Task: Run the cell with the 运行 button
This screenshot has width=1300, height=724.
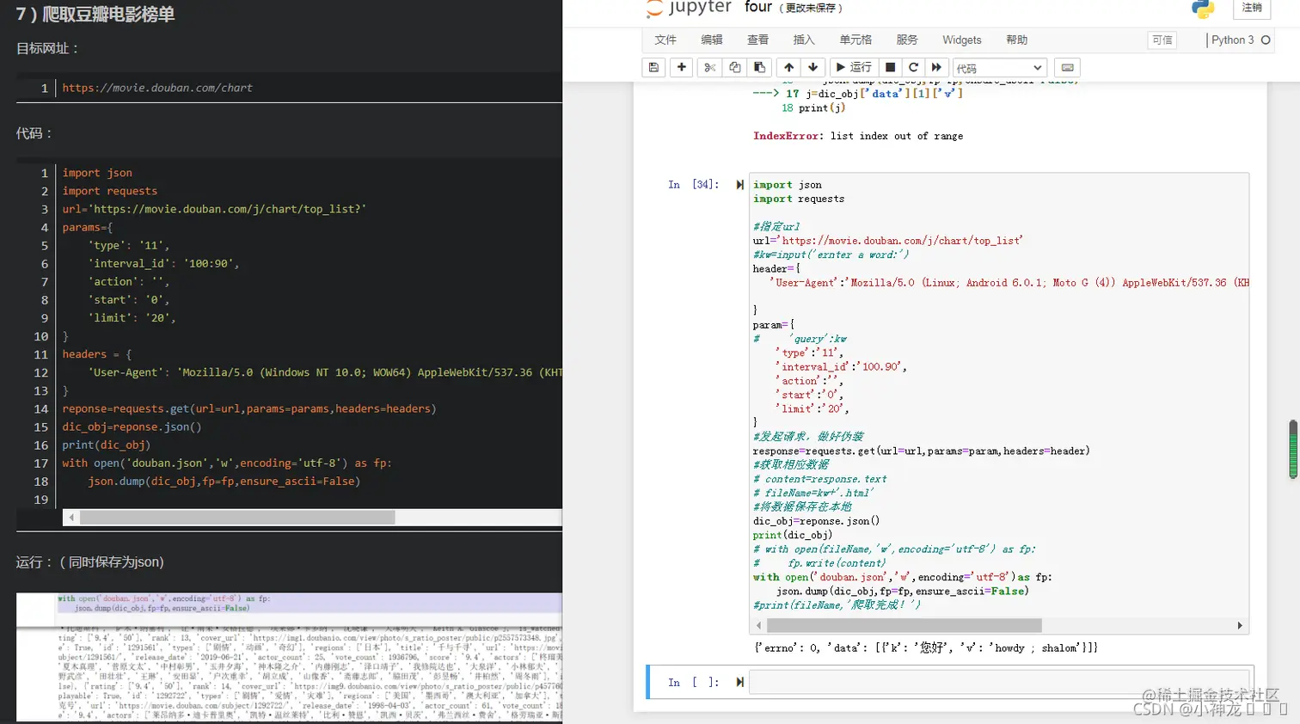Action: click(854, 67)
